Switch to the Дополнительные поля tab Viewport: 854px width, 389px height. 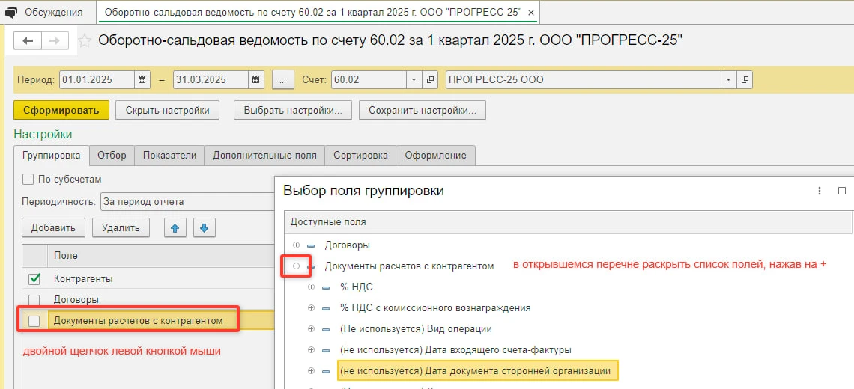coord(264,155)
